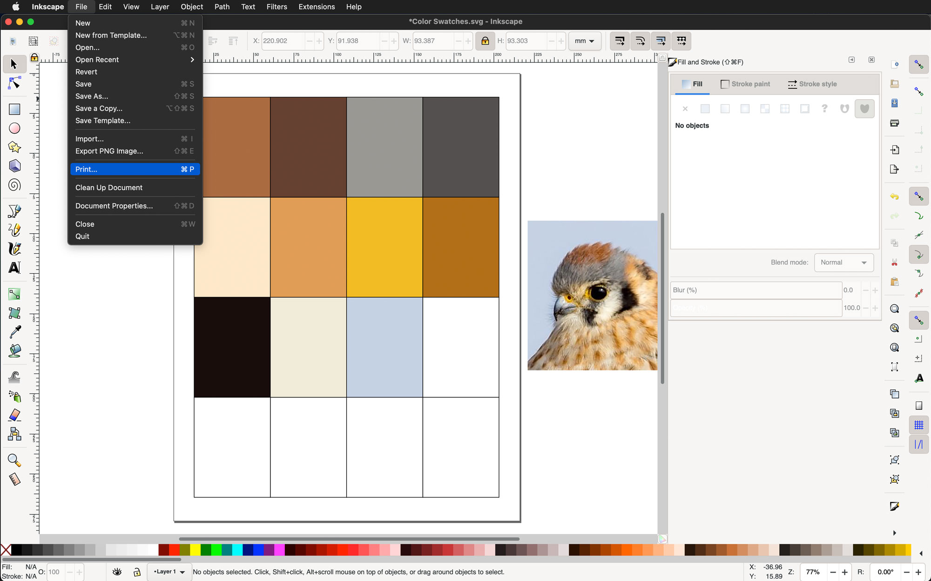Pick the yellow palette swatch

(x=195, y=550)
